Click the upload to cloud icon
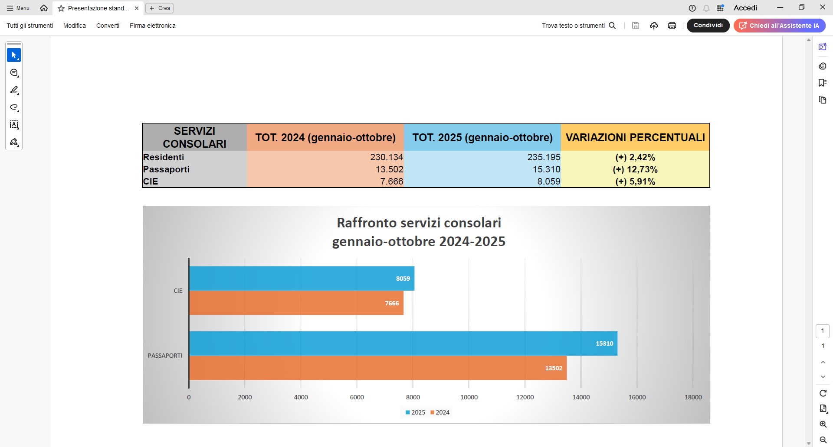 [x=654, y=26]
